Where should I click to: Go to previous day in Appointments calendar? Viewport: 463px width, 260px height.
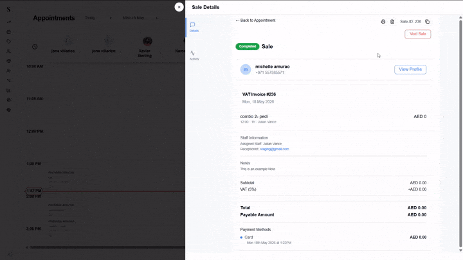click(x=111, y=18)
